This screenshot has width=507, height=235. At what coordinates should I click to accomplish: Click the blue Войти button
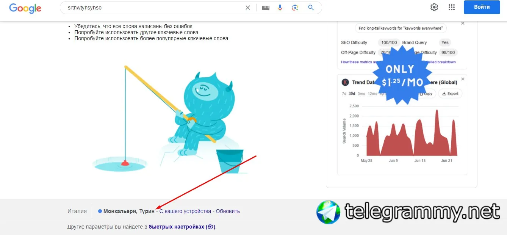482,7
